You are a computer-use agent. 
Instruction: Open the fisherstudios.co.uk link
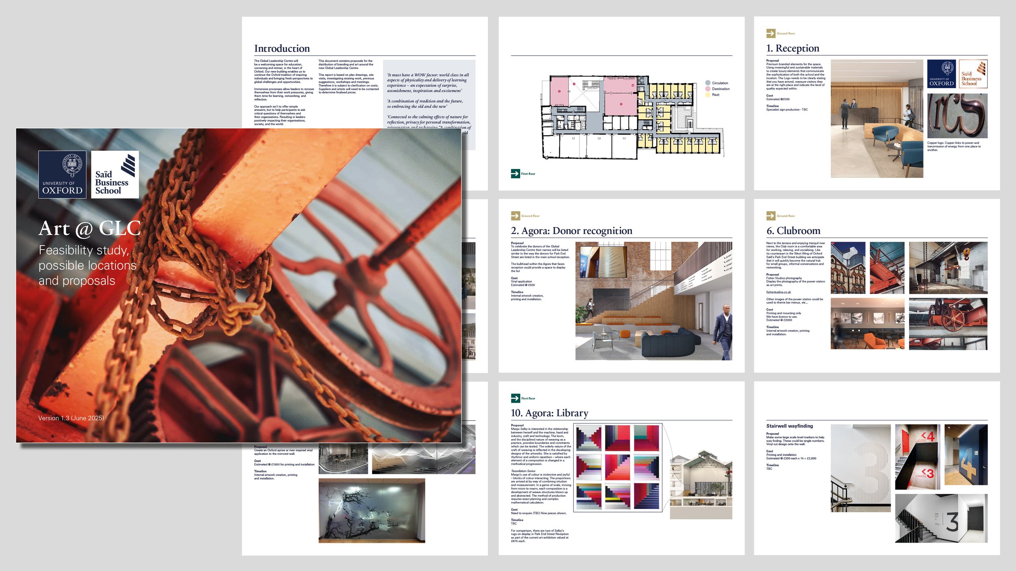[x=778, y=292]
